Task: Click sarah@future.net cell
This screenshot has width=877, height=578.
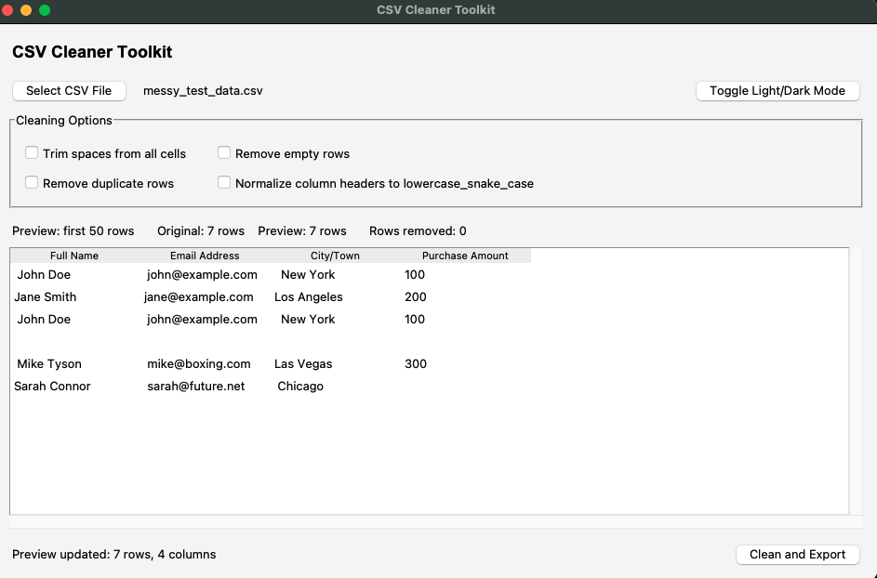Action: coord(195,387)
